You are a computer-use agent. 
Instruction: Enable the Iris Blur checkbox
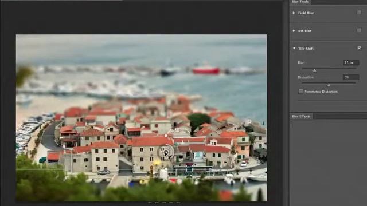[359, 30]
